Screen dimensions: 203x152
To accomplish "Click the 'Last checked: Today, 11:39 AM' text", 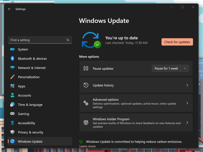I will click(126, 43).
